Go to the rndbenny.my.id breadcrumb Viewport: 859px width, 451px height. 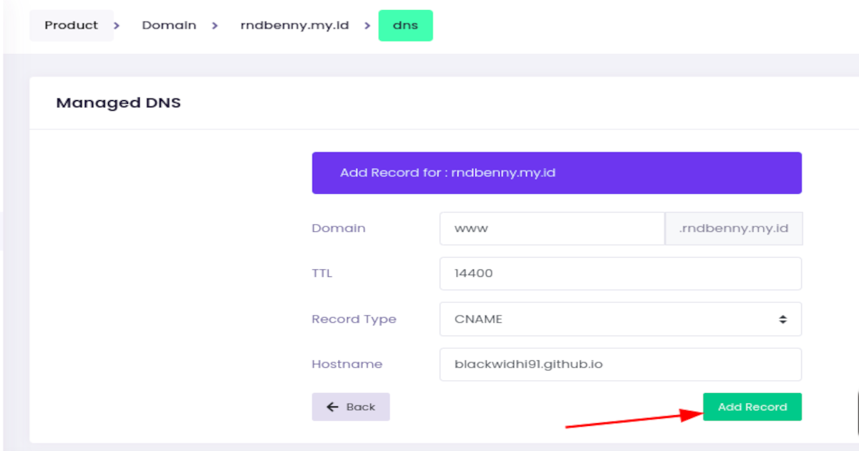pyautogui.click(x=294, y=25)
